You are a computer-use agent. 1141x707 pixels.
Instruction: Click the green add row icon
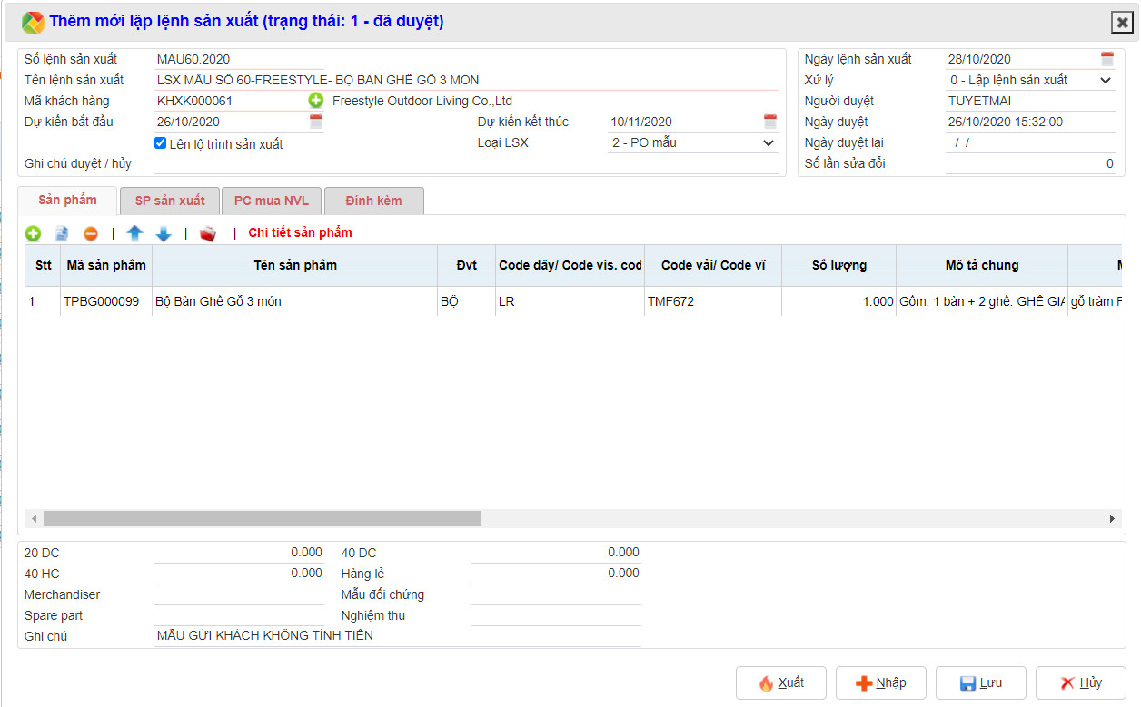(x=34, y=233)
